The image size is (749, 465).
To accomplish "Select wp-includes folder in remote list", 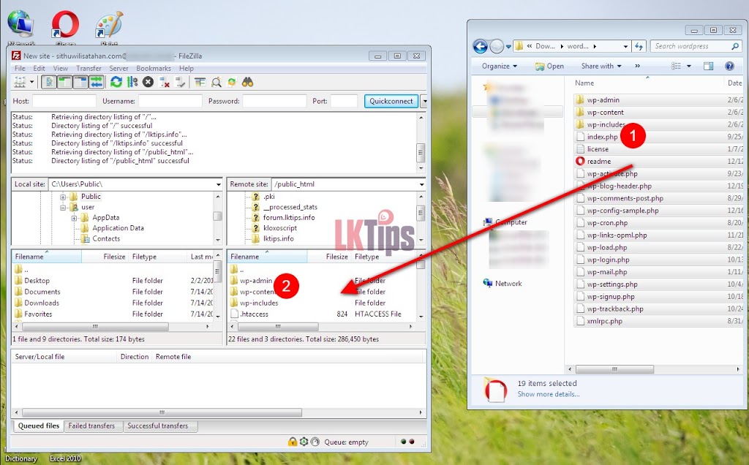I will (x=259, y=303).
